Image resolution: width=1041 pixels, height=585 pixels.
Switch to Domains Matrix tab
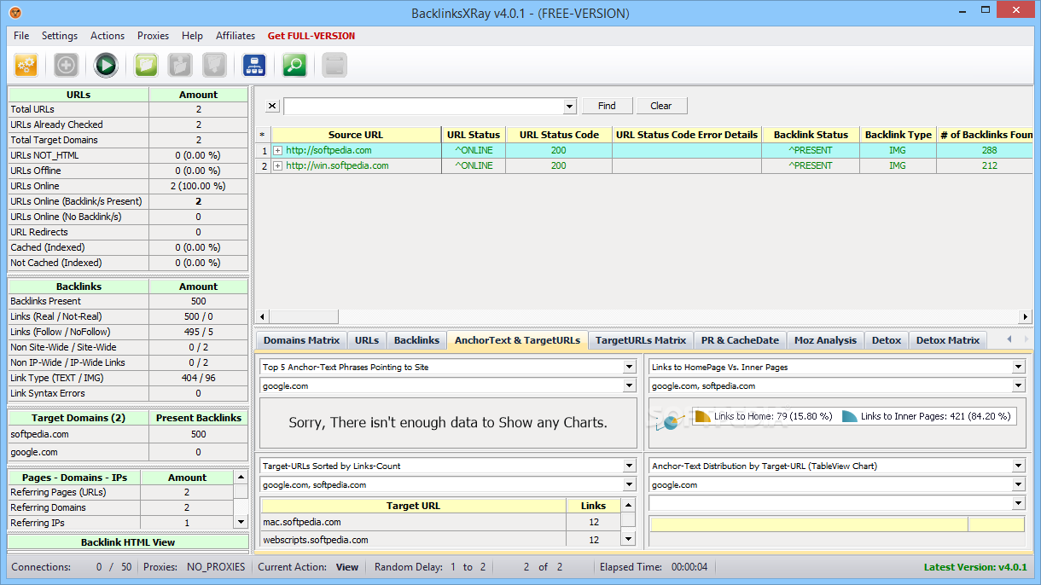coord(301,340)
